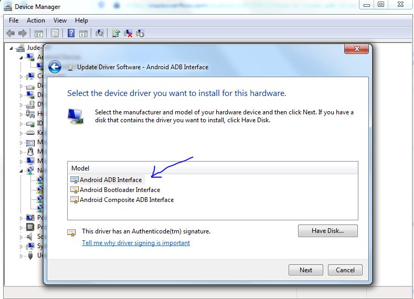Click the Uninstall toolbar icon with red X

[x=128, y=34]
